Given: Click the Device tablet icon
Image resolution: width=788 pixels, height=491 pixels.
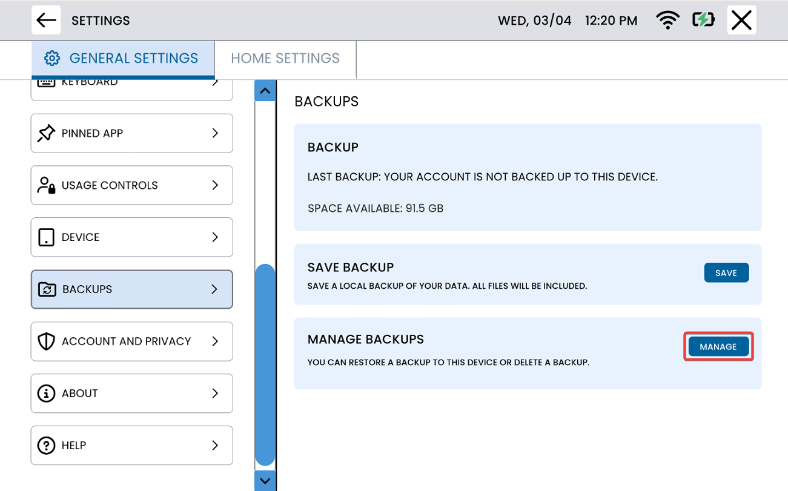Looking at the screenshot, I should coord(47,237).
